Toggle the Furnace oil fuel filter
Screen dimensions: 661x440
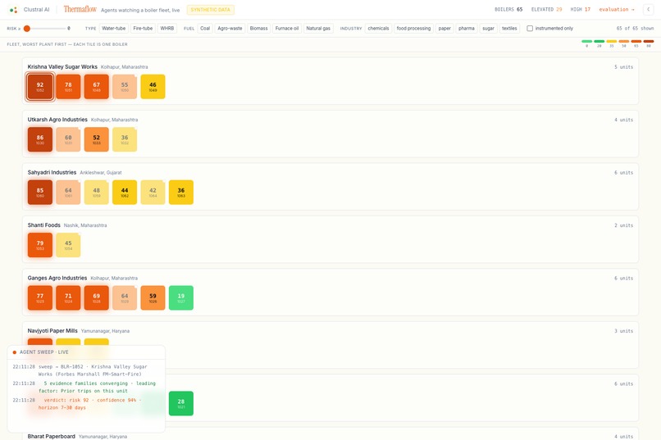point(287,28)
